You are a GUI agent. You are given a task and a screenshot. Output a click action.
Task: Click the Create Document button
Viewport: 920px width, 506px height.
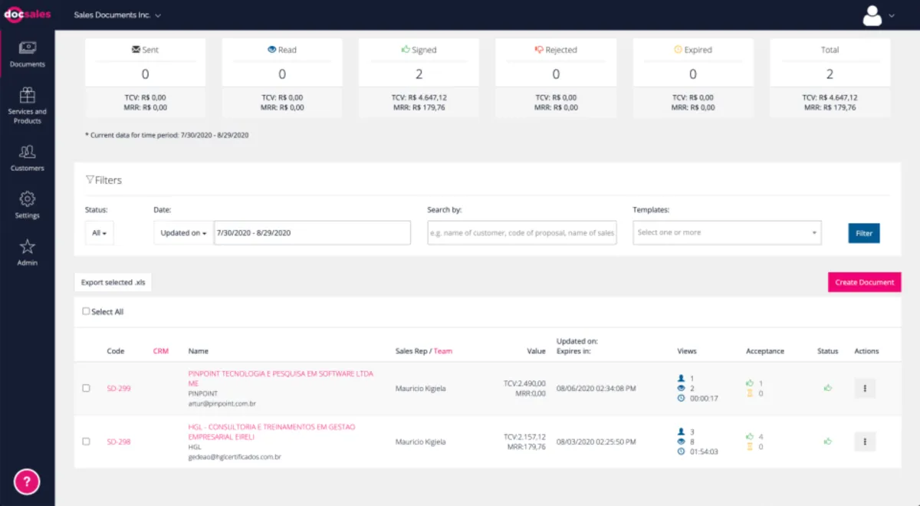(864, 282)
